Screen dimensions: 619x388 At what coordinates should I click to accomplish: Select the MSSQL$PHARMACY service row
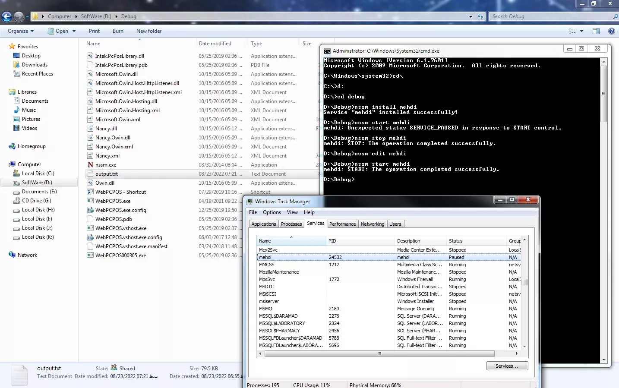[388, 331]
